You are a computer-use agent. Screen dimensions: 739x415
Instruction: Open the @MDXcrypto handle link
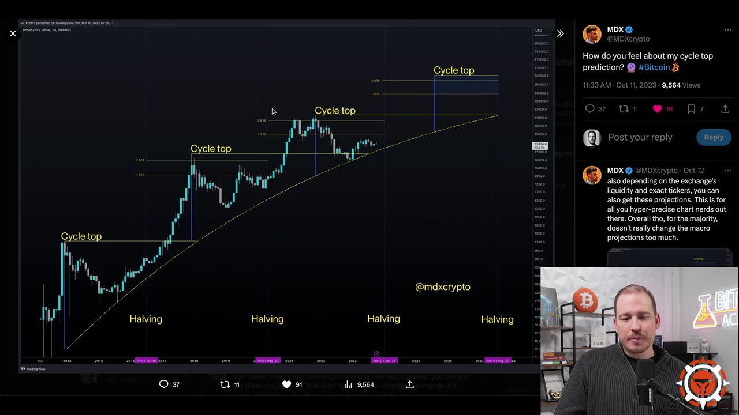point(628,39)
